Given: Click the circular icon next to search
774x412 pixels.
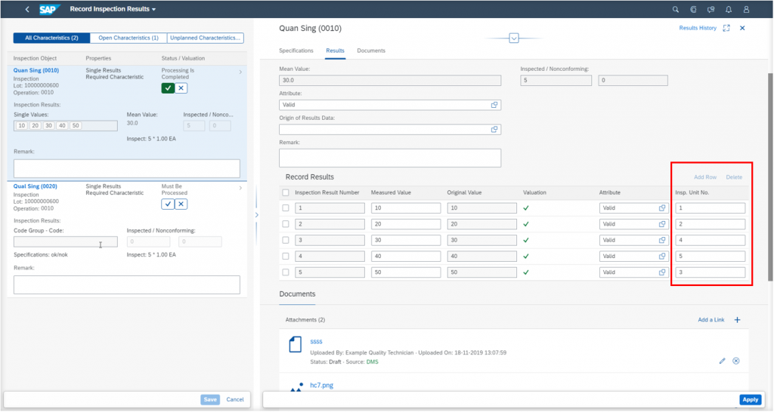Looking at the screenshot, I should 693,9.
